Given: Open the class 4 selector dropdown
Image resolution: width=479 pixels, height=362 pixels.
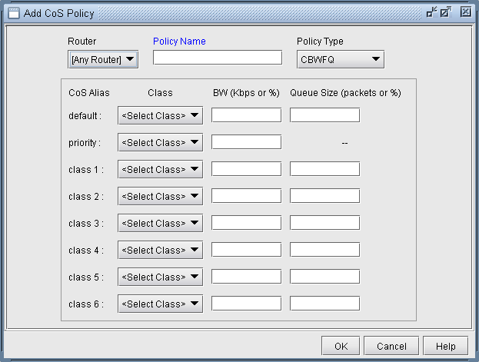Looking at the screenshot, I should point(160,250).
